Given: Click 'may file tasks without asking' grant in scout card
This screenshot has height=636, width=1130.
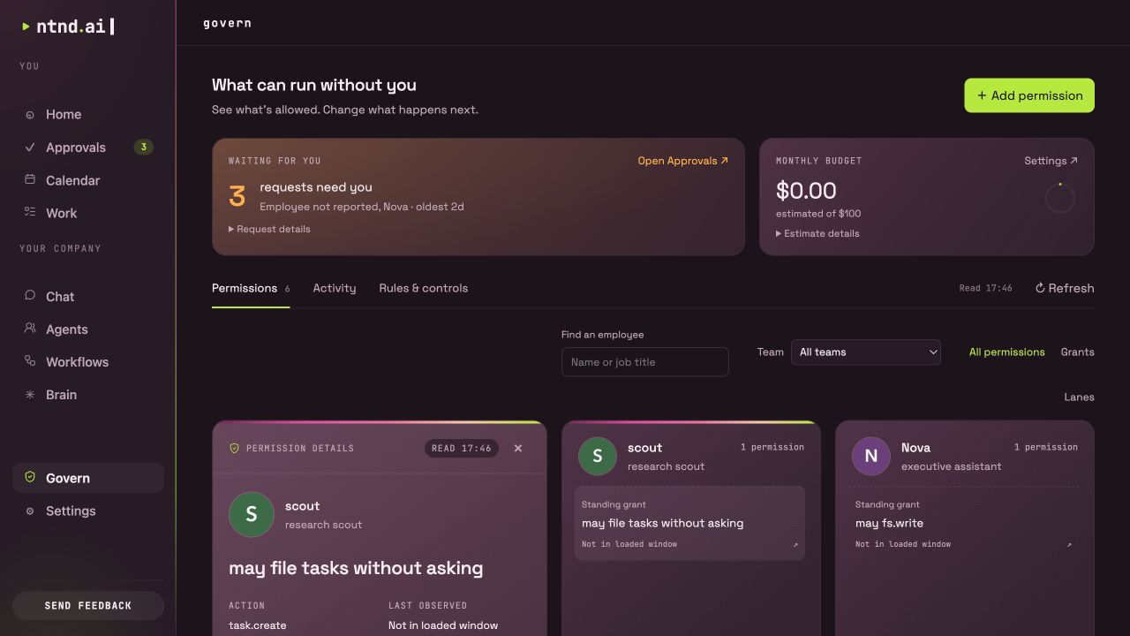Looking at the screenshot, I should click(x=689, y=523).
